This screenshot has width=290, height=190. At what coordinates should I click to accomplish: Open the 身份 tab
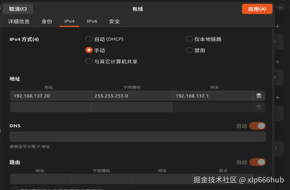pos(47,21)
